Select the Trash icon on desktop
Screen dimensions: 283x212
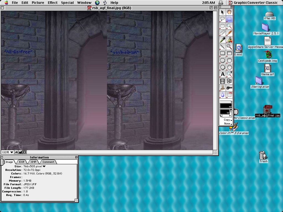(x=263, y=155)
